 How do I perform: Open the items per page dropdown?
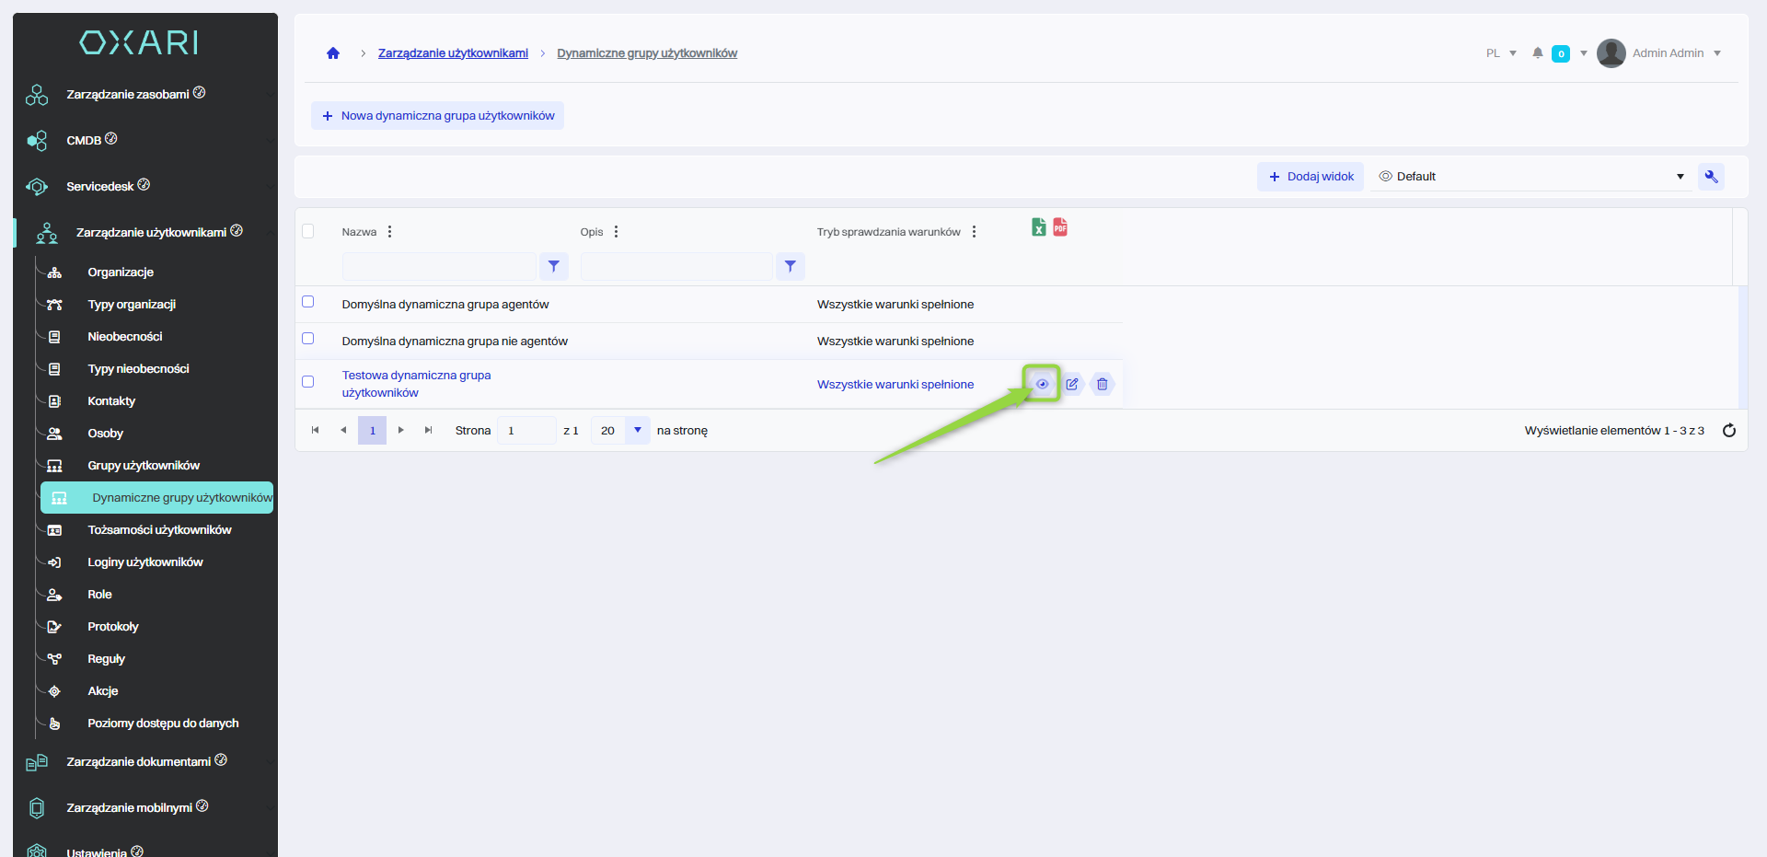tap(637, 430)
